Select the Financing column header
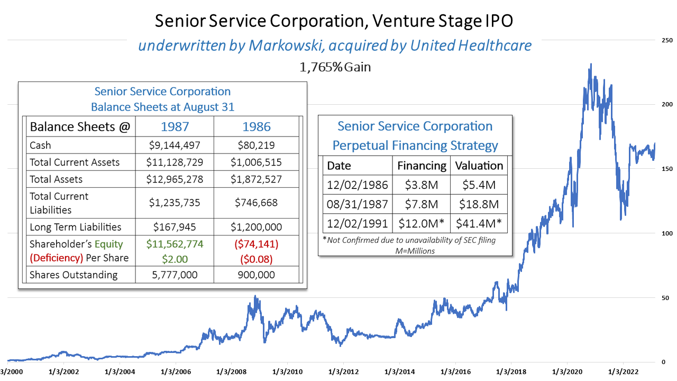 pyautogui.click(x=422, y=166)
